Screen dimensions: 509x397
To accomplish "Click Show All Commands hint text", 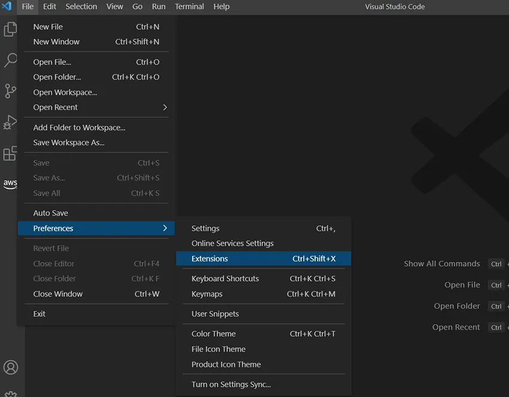I will (442, 264).
